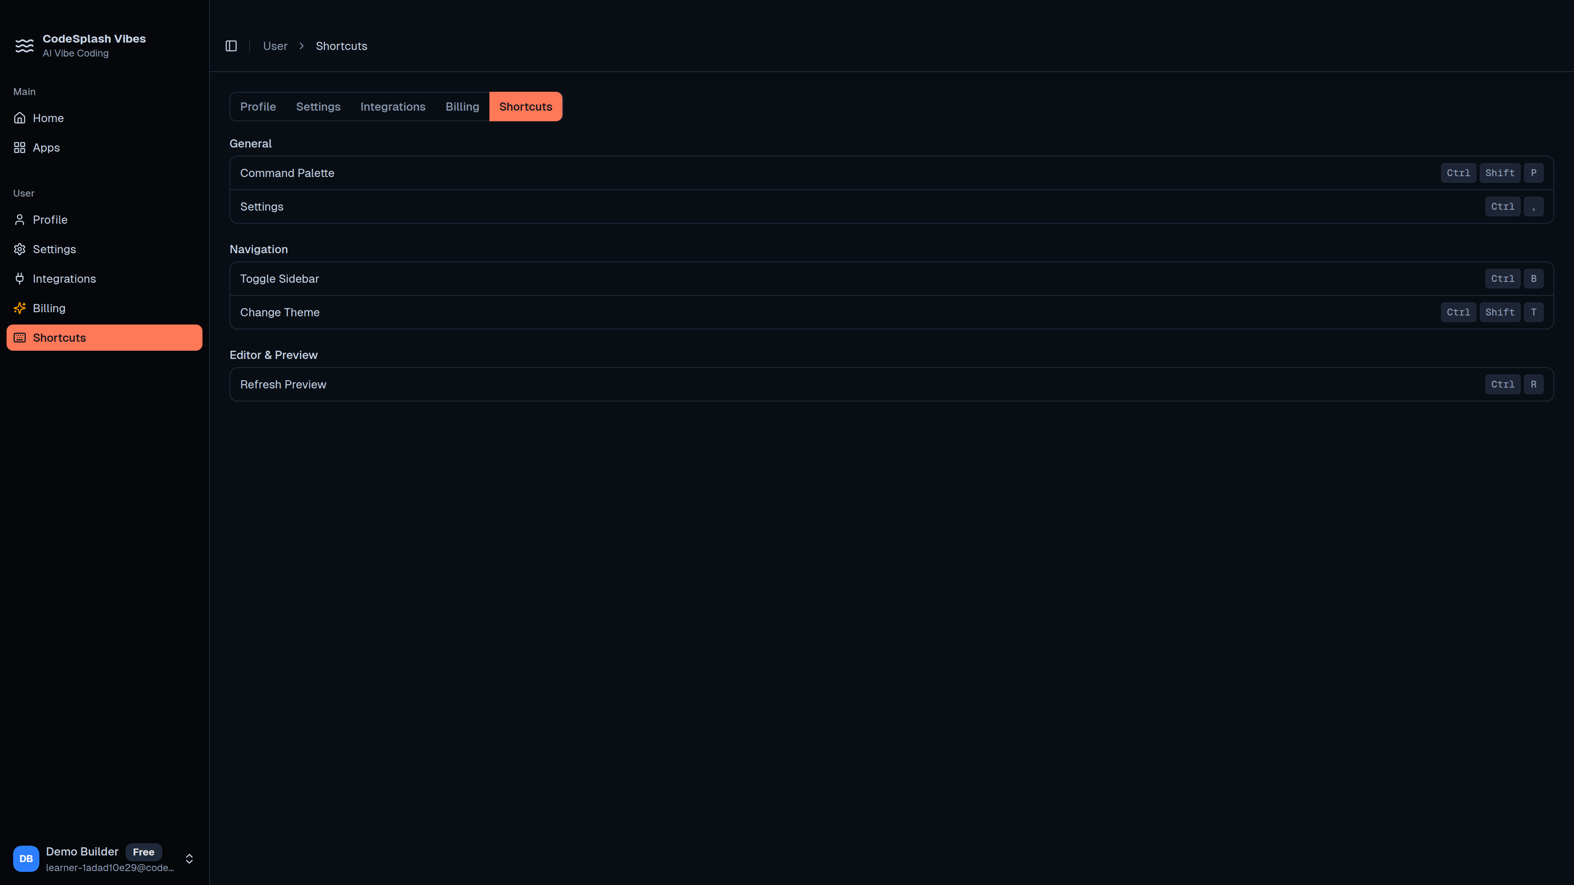Click the Billing sparkle icon in the sidebar
Viewport: 1574px width, 885px height.
click(20, 309)
